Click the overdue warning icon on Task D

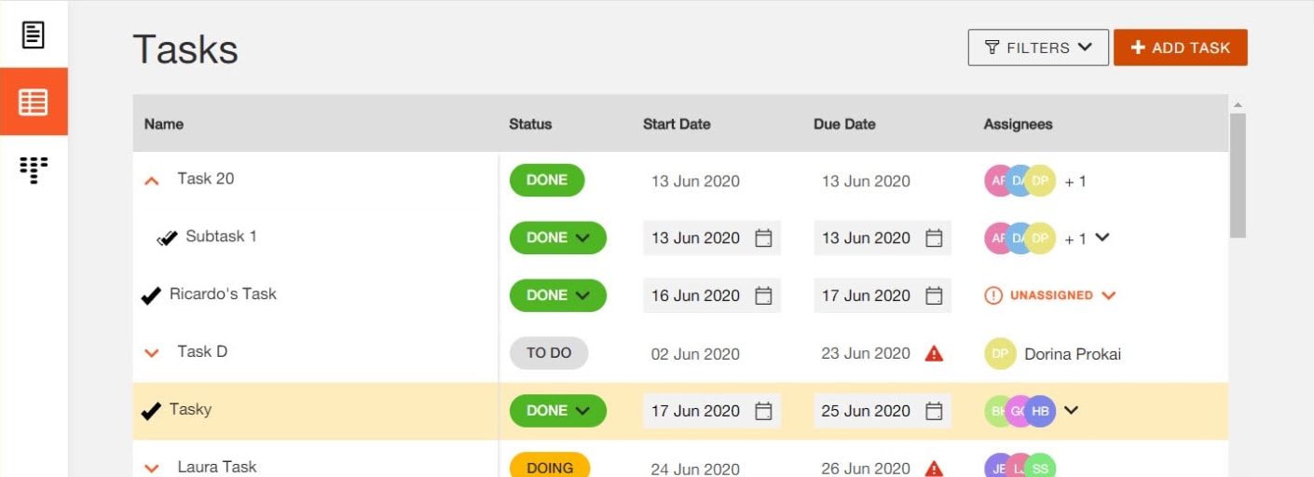pyautogui.click(x=933, y=353)
